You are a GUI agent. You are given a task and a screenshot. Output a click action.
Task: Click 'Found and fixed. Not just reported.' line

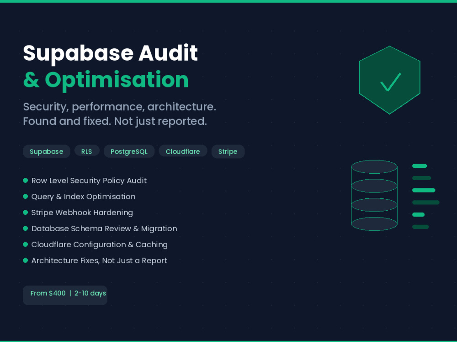pyautogui.click(x=115, y=121)
